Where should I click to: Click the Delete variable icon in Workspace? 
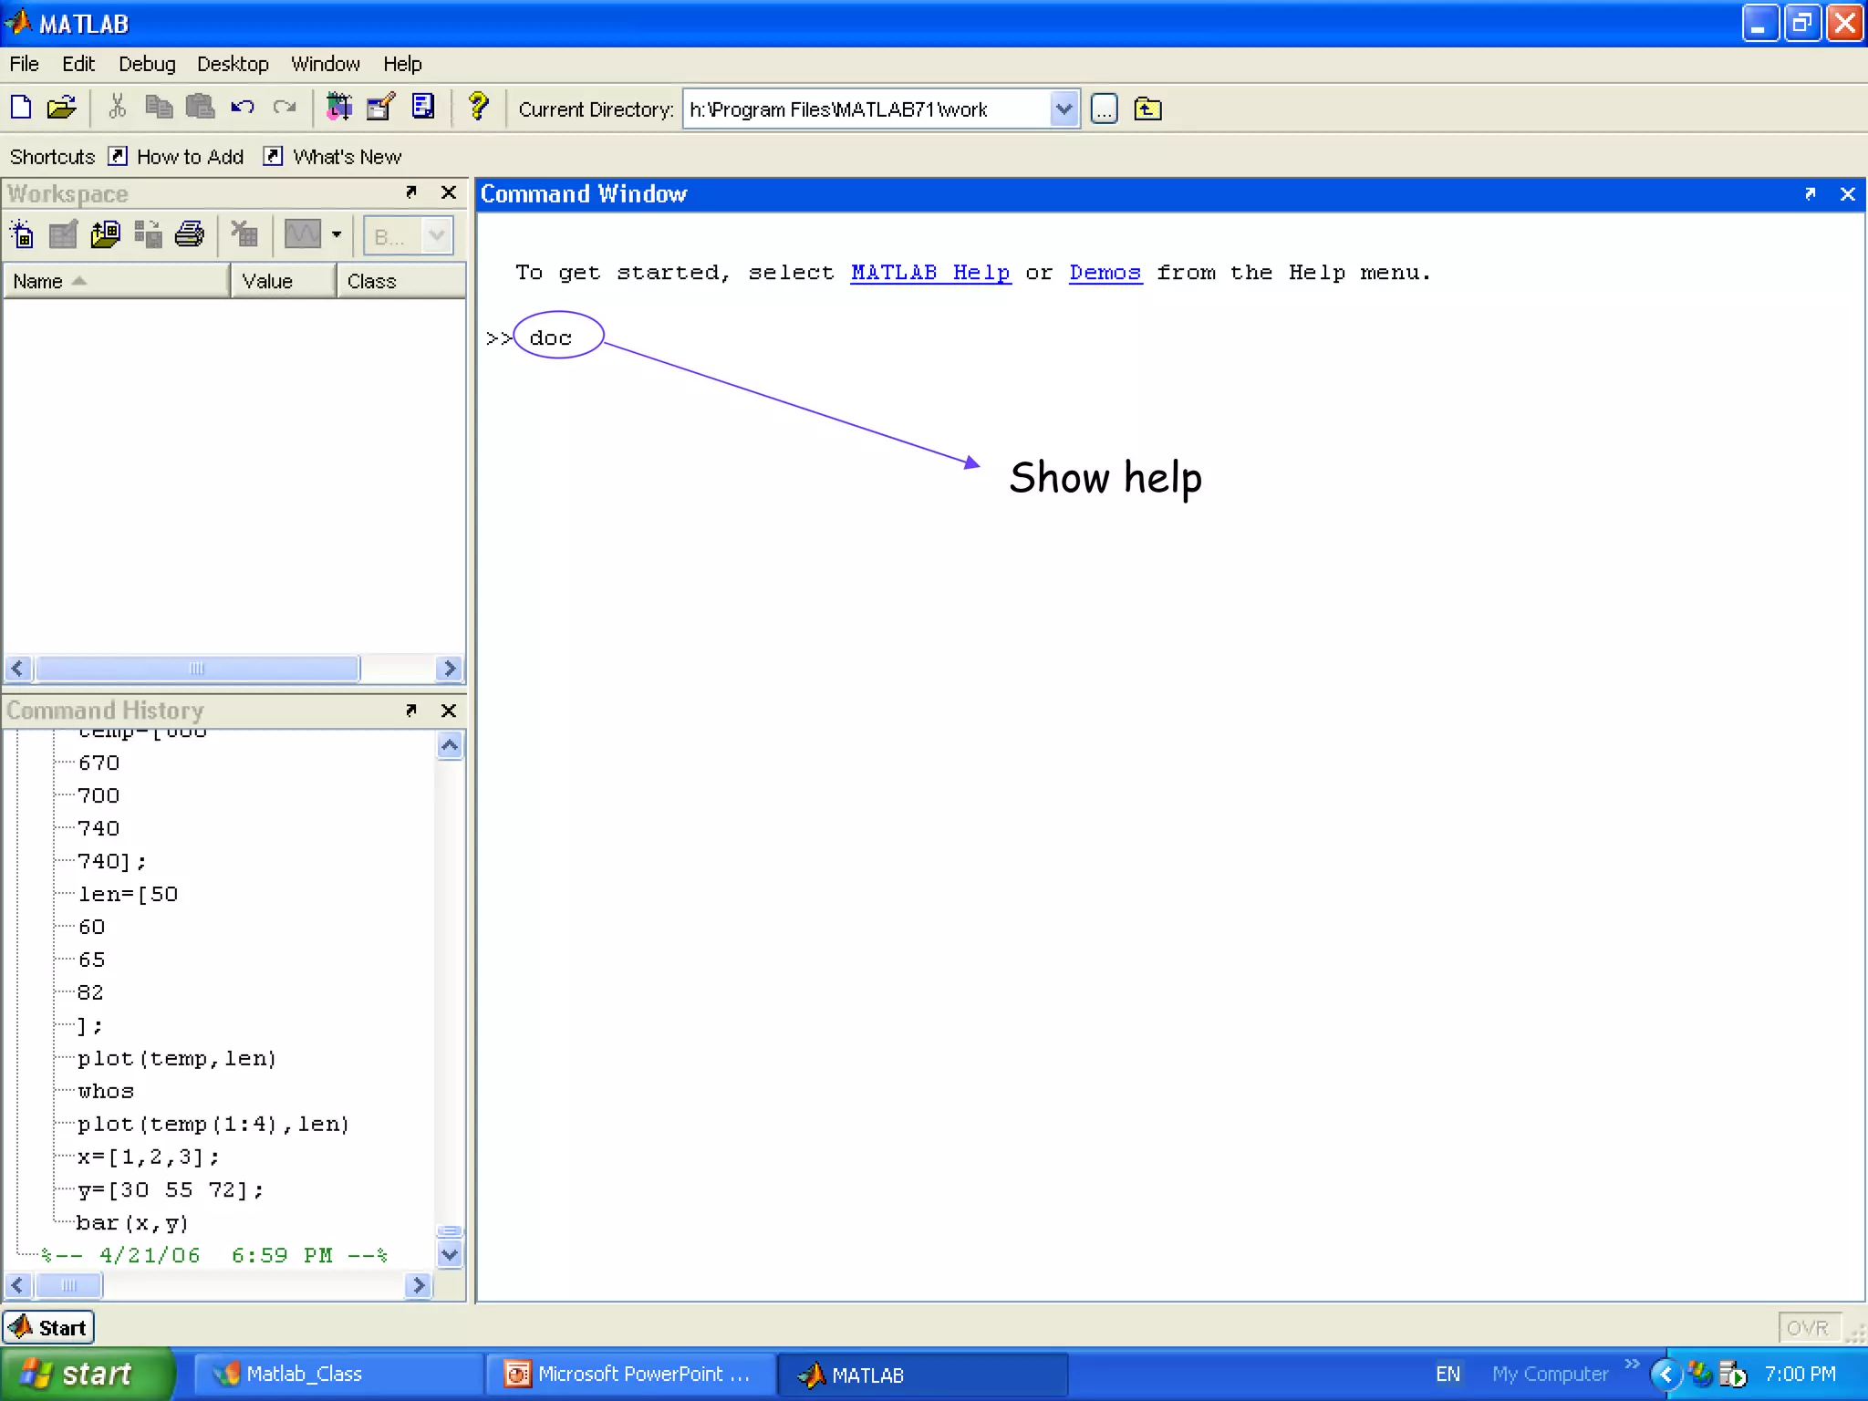tap(244, 235)
